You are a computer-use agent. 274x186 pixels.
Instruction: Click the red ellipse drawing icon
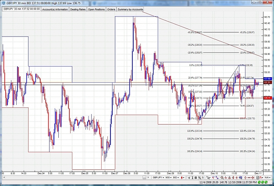point(246,178)
